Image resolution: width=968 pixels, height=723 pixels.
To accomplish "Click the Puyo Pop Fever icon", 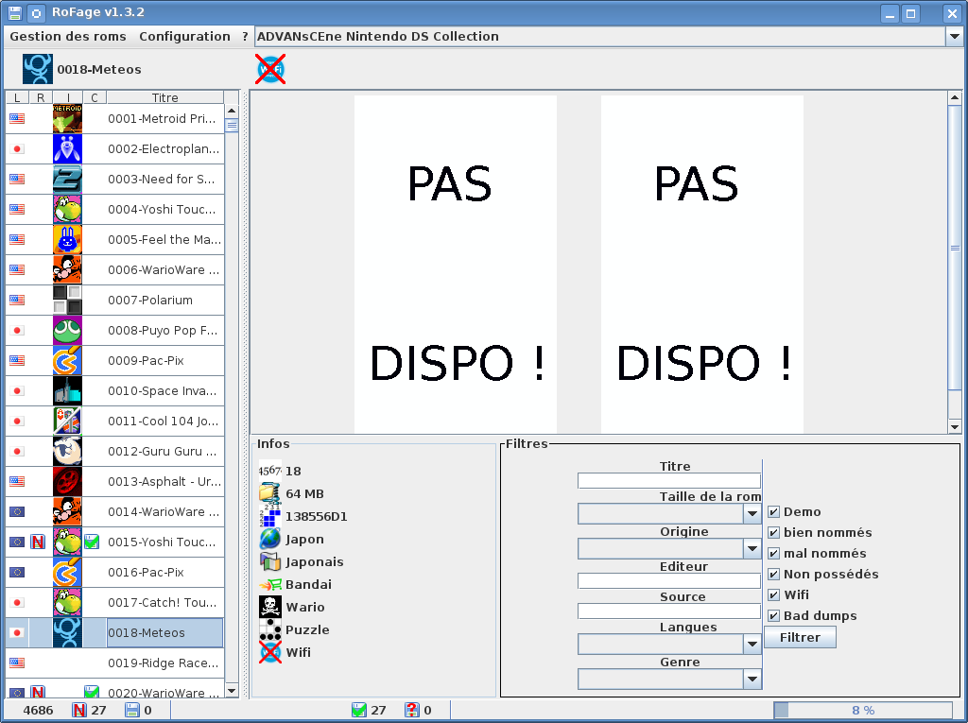I will 67,331.
